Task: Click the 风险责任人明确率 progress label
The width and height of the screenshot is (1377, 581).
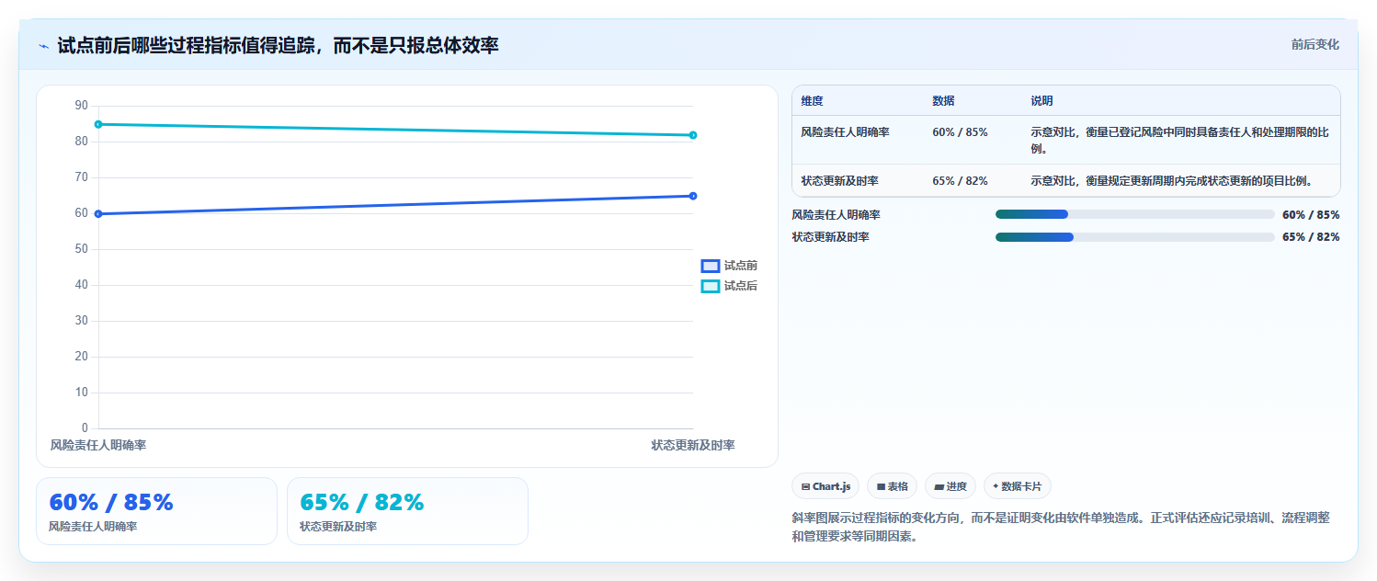Action: (836, 215)
